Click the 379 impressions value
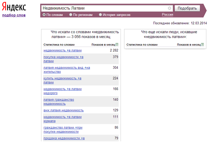213x142 pixels. point(116,57)
